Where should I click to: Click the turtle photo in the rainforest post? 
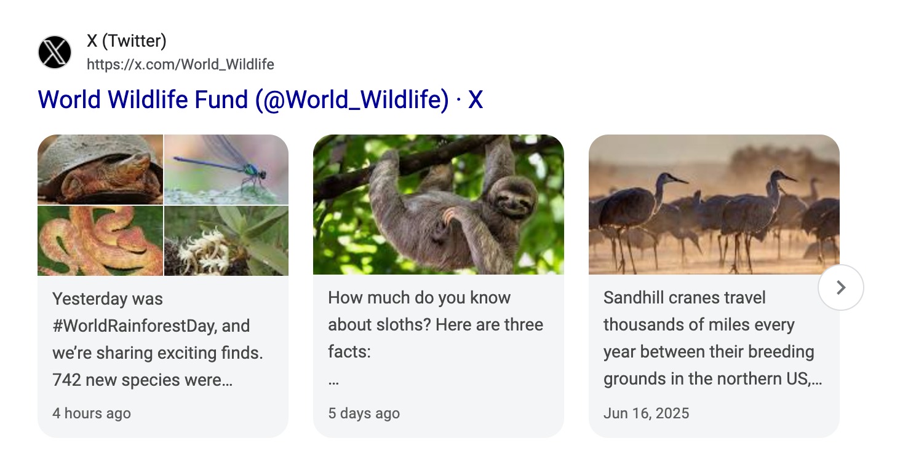point(100,170)
